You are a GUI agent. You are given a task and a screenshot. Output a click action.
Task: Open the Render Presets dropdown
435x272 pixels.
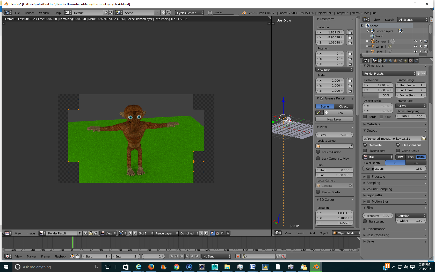tap(389, 73)
